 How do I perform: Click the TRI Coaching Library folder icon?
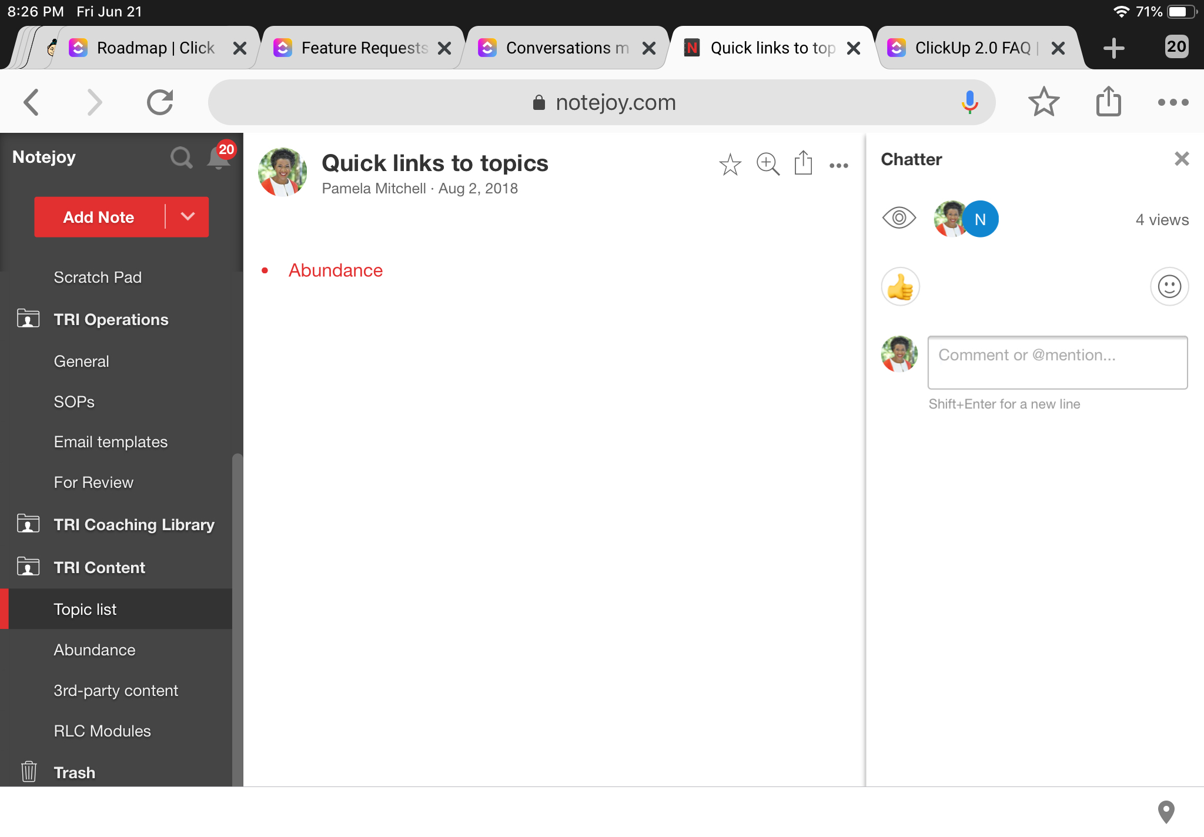(28, 524)
